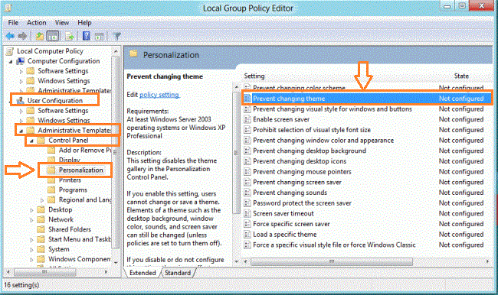Toggle the Show/Hide Action Pane icon

tap(100, 37)
